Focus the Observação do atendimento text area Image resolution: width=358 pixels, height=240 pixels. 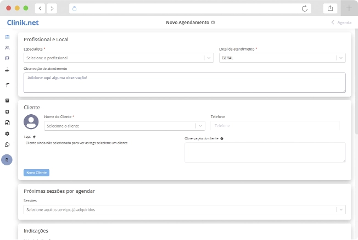point(184,82)
